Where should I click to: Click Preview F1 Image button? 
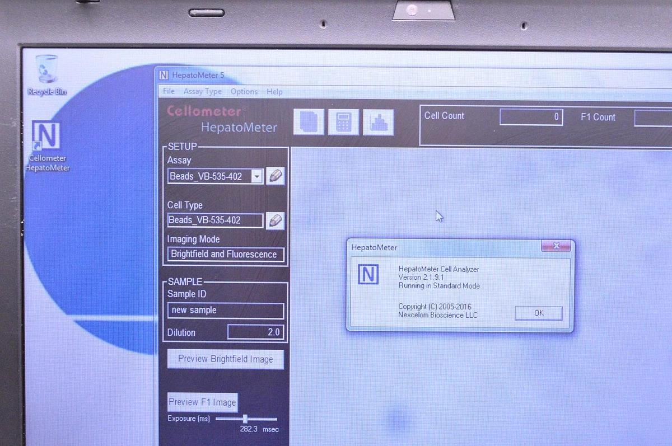(x=202, y=402)
